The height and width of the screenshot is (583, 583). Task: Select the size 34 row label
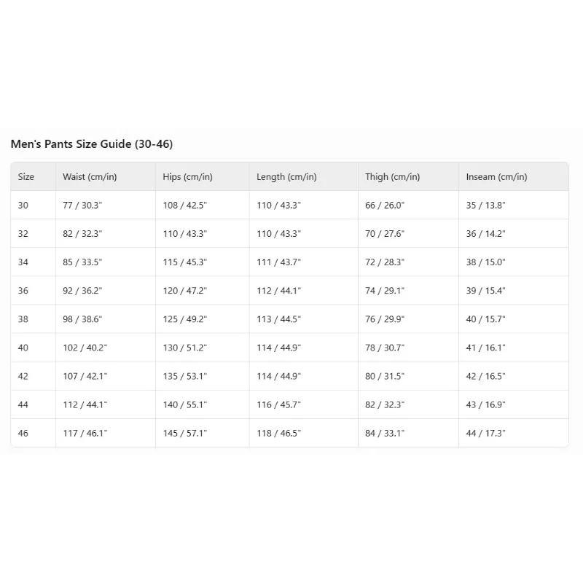pos(23,262)
